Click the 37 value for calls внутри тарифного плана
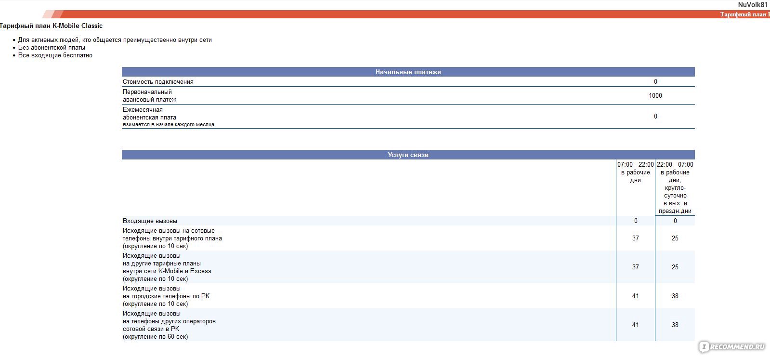This screenshot has height=357, width=770. pos(636,238)
